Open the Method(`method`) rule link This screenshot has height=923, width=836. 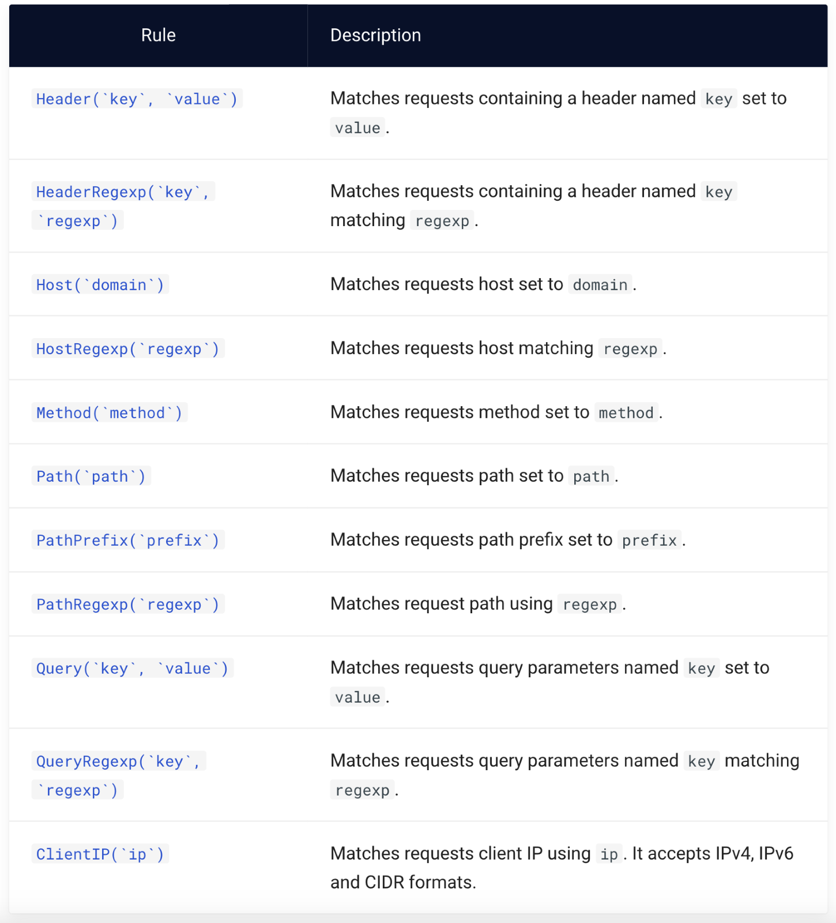[109, 413]
